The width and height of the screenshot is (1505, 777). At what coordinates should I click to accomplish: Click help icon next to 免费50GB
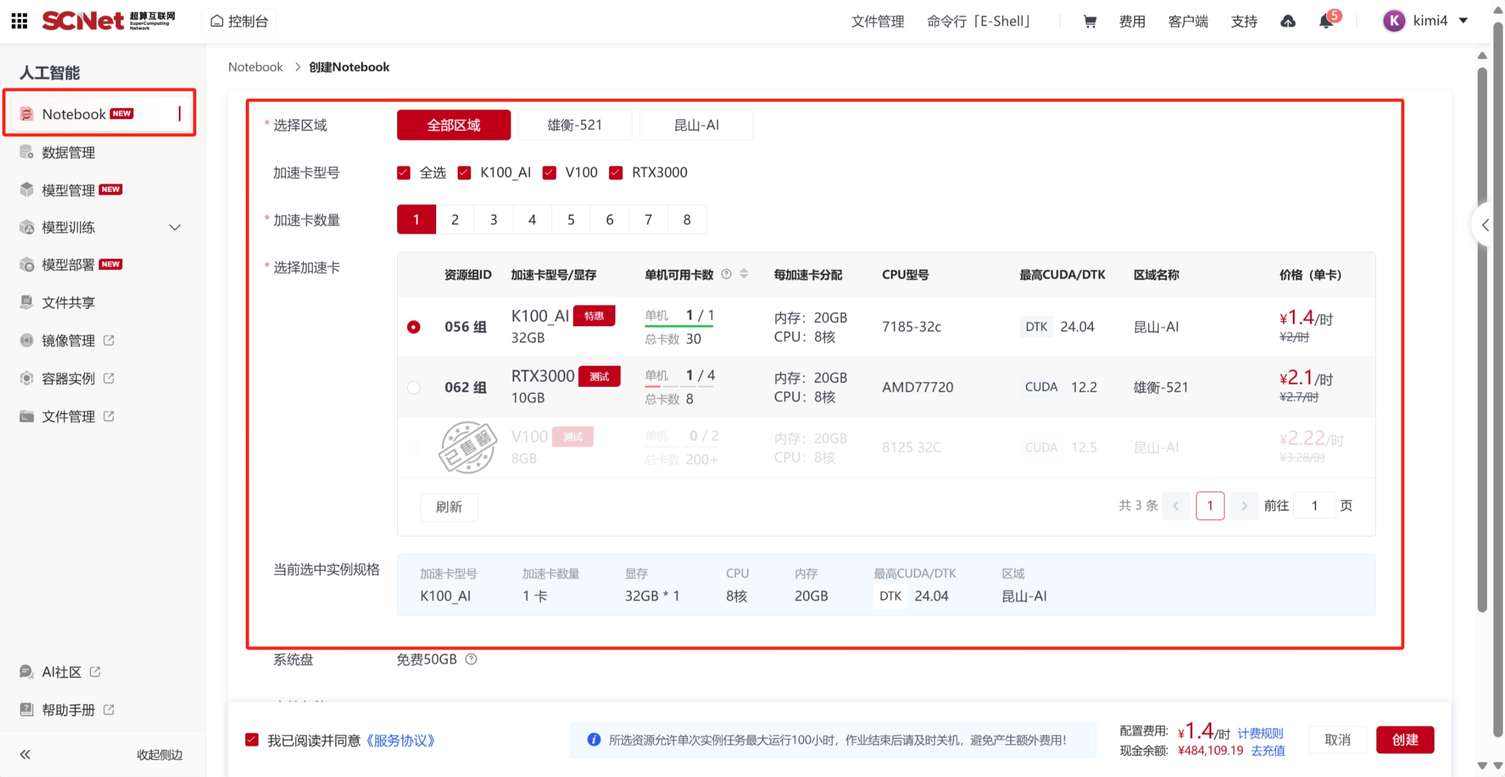(471, 659)
